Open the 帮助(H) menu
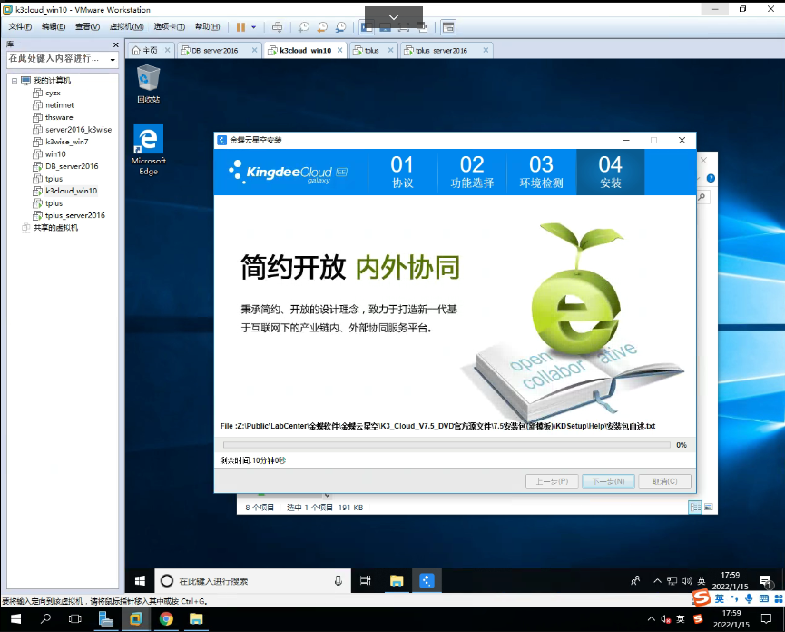Viewport: 785px width, 632px height. tap(207, 27)
